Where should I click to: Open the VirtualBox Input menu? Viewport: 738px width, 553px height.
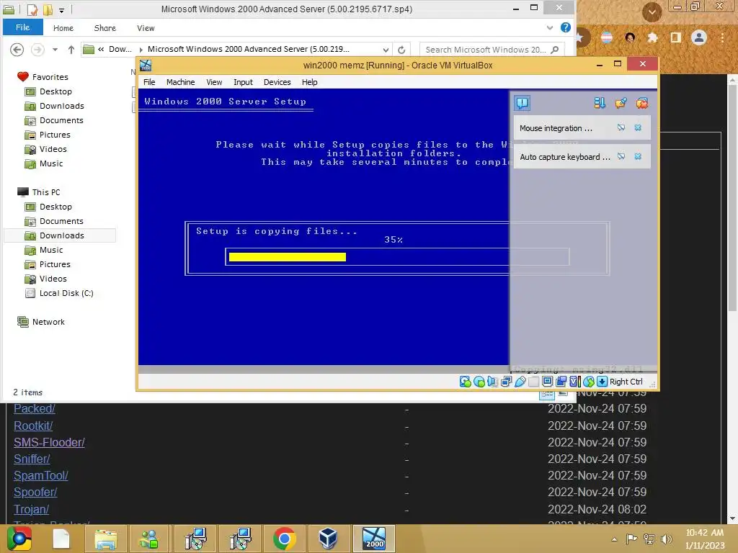[243, 82]
